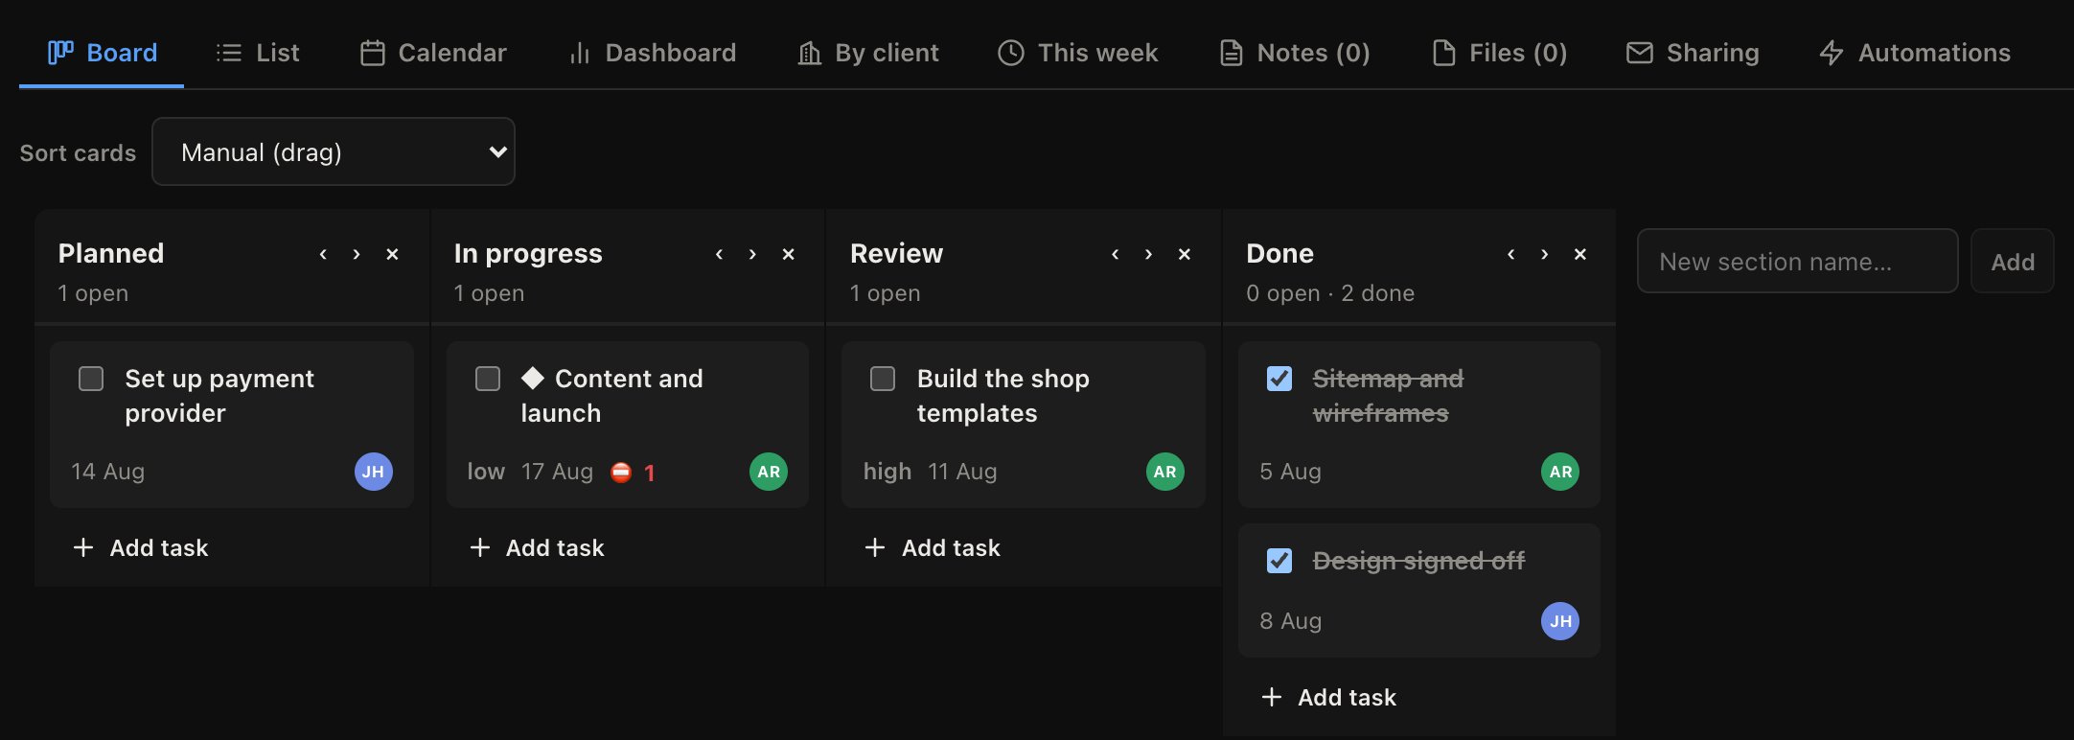The height and width of the screenshot is (740, 2074).
Task: Uncheck Design signed off task
Action: coord(1279,561)
